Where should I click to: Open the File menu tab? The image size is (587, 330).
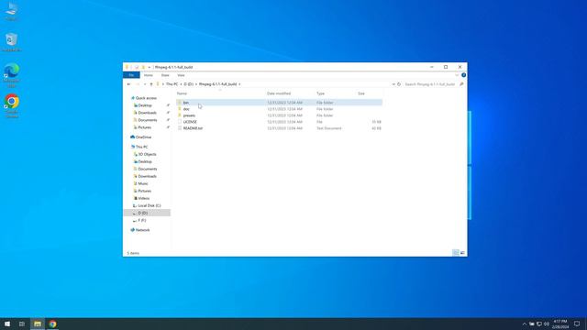click(x=131, y=75)
